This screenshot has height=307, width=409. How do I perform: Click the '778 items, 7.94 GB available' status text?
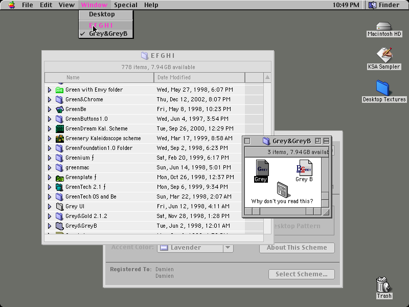click(158, 67)
